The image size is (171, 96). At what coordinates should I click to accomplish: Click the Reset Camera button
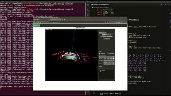(x=107, y=39)
